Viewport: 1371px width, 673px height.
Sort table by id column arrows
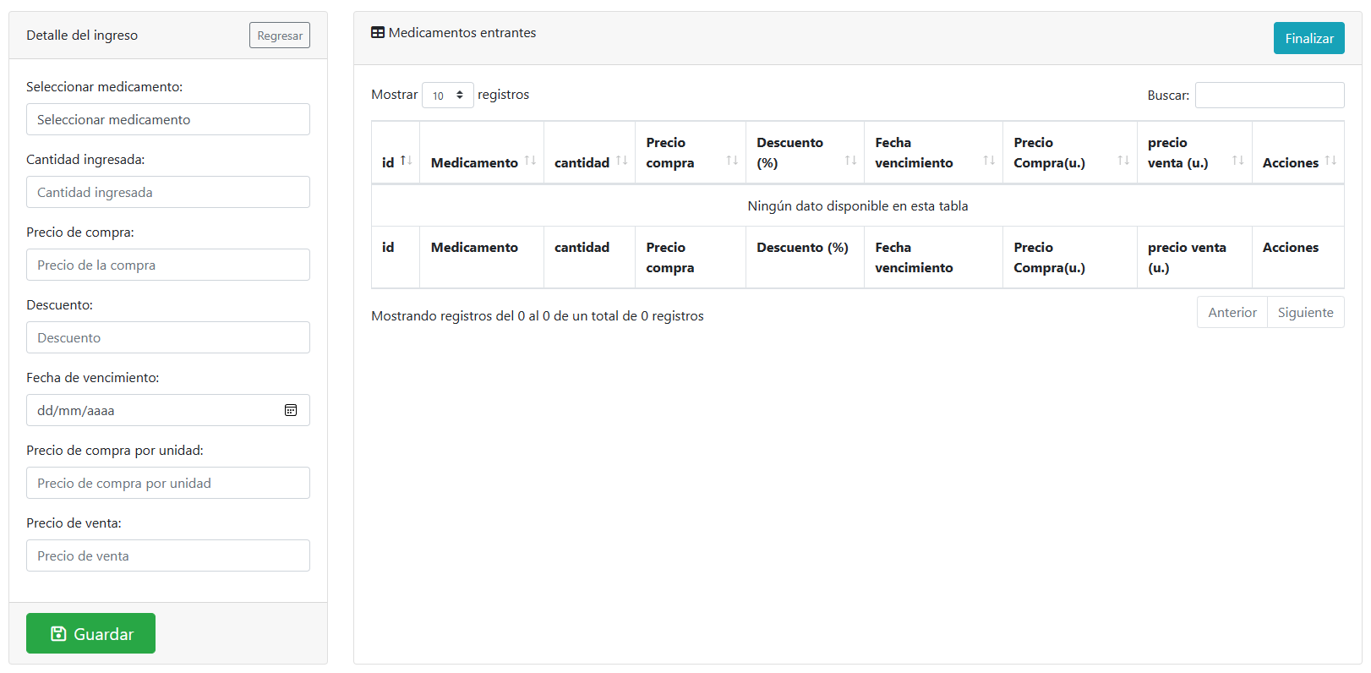click(x=406, y=161)
